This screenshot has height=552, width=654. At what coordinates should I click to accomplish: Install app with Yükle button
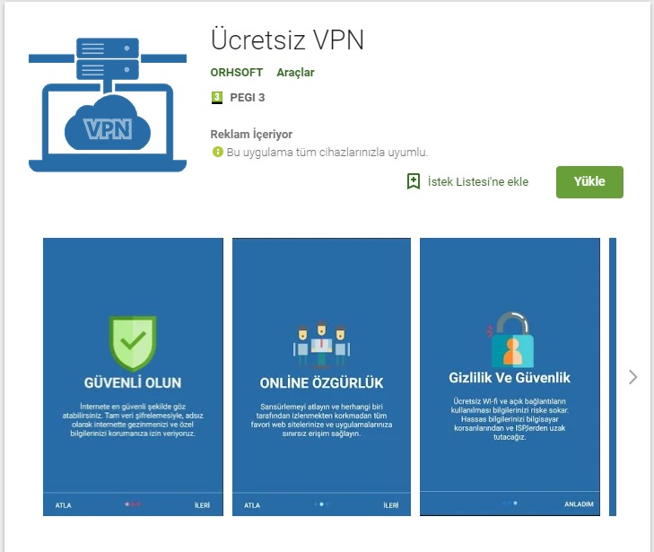tap(589, 182)
